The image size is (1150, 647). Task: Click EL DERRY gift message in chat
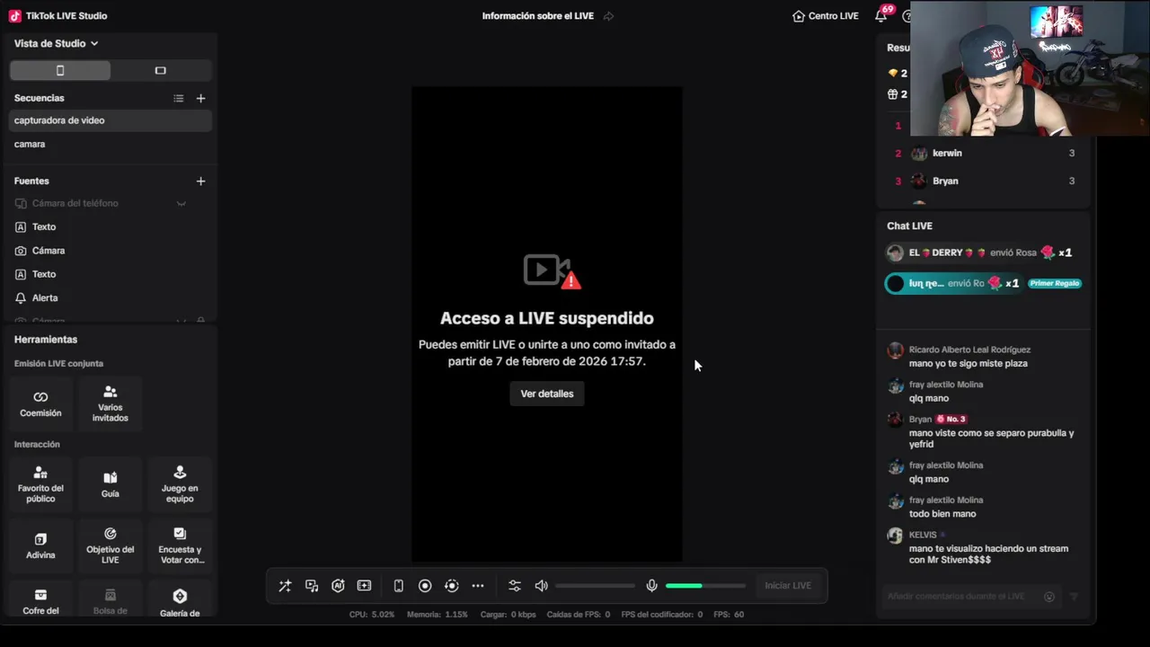(979, 253)
